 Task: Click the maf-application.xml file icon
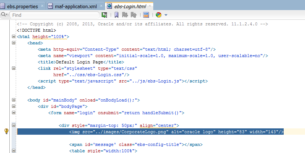[50, 6]
